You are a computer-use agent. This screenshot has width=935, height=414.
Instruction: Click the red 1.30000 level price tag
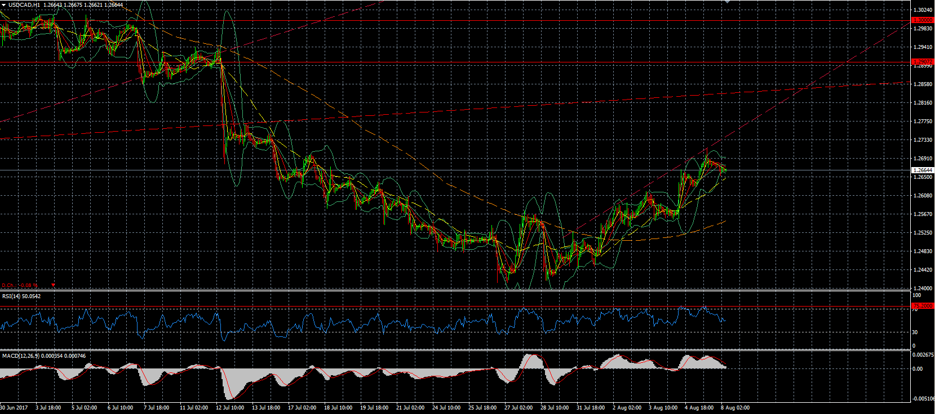point(923,20)
